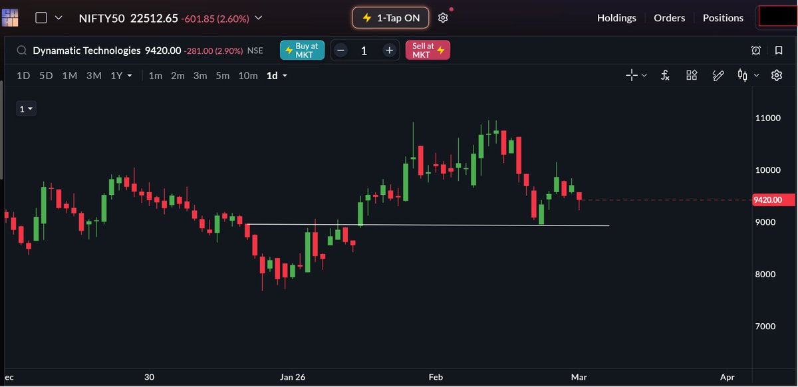Open the drawing tools pencil icon
The height and width of the screenshot is (387, 798).
pyautogui.click(x=718, y=76)
